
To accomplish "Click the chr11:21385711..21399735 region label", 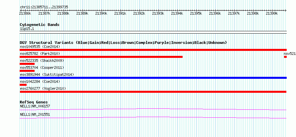I will tap(44, 7).
